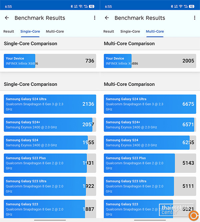The width and height of the screenshot is (200, 222).
Task: Select Galaxy S24+ entry scoring 6571
Action: [x=150, y=124]
